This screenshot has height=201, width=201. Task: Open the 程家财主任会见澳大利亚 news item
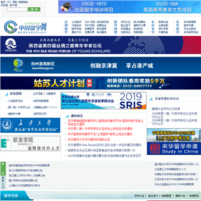click(102, 150)
